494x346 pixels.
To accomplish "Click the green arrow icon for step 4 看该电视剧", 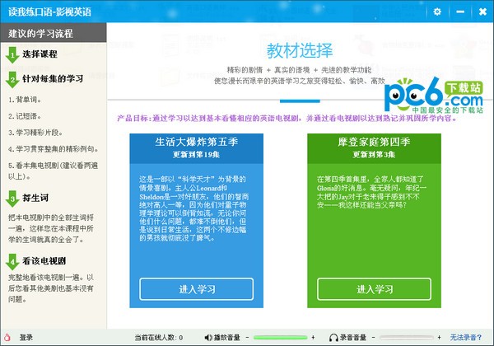I will [12, 261].
